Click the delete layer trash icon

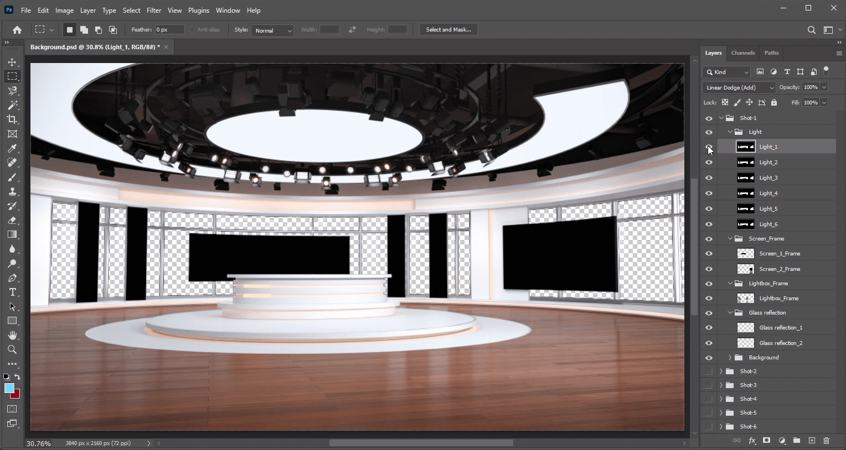click(826, 441)
